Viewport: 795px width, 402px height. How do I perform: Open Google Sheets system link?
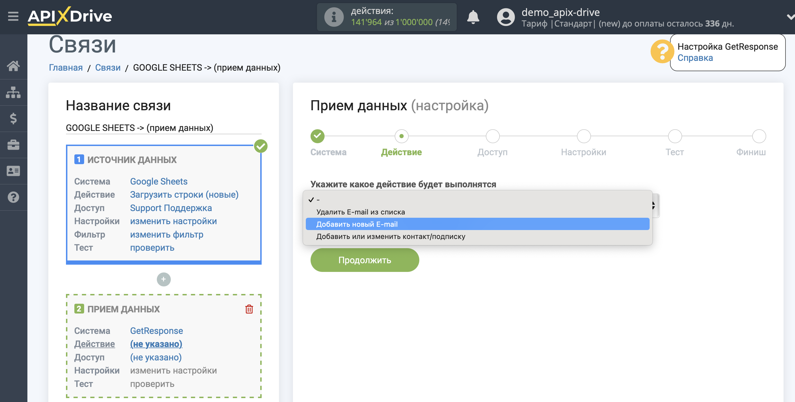[x=158, y=181]
